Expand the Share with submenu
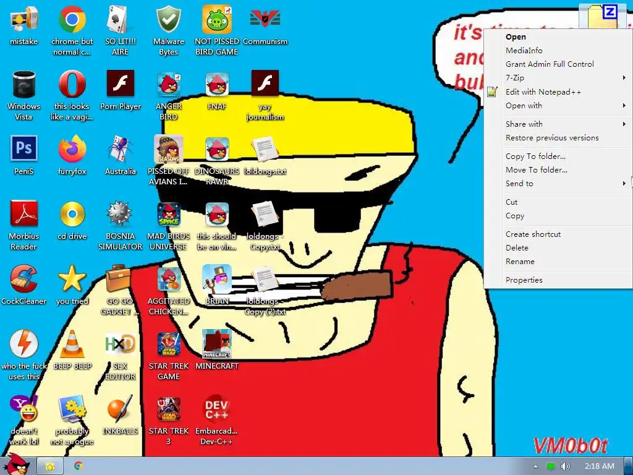Screen dimensions: 633x475 (x=558, y=124)
